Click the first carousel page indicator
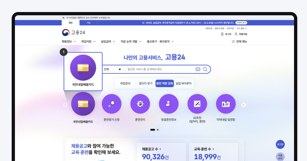 pyautogui.click(x=153, y=130)
